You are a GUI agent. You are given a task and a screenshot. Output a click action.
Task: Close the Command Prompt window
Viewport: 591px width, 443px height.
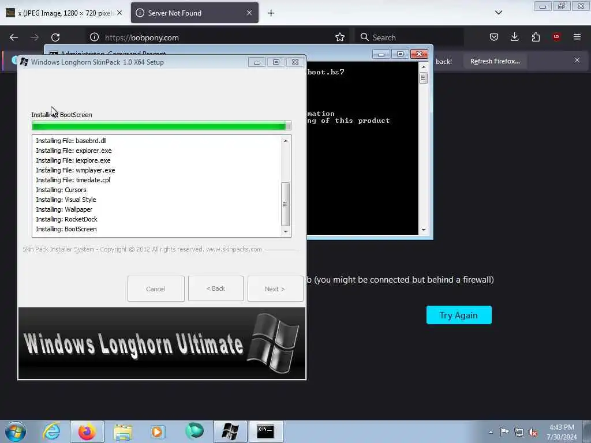[x=419, y=54]
